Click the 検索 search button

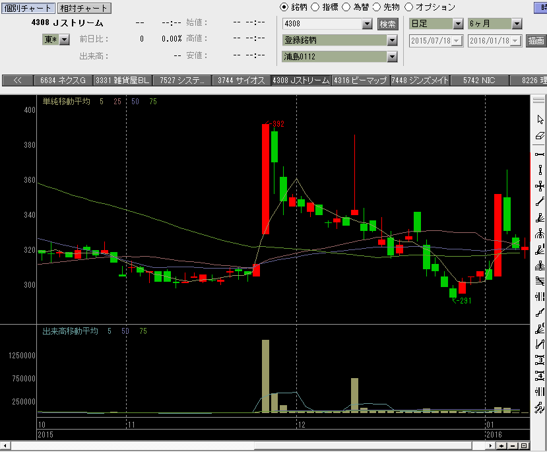387,24
